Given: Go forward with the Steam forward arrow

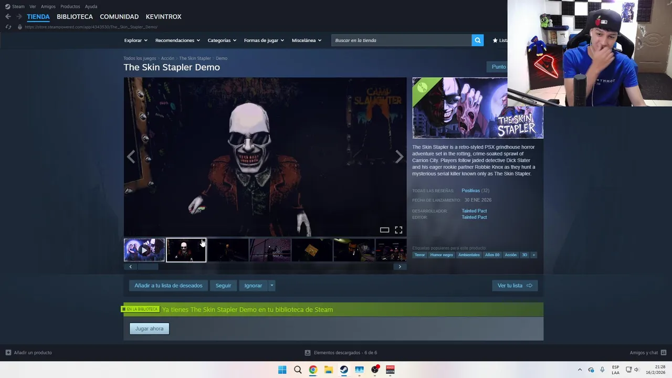Looking at the screenshot, I should [19, 17].
